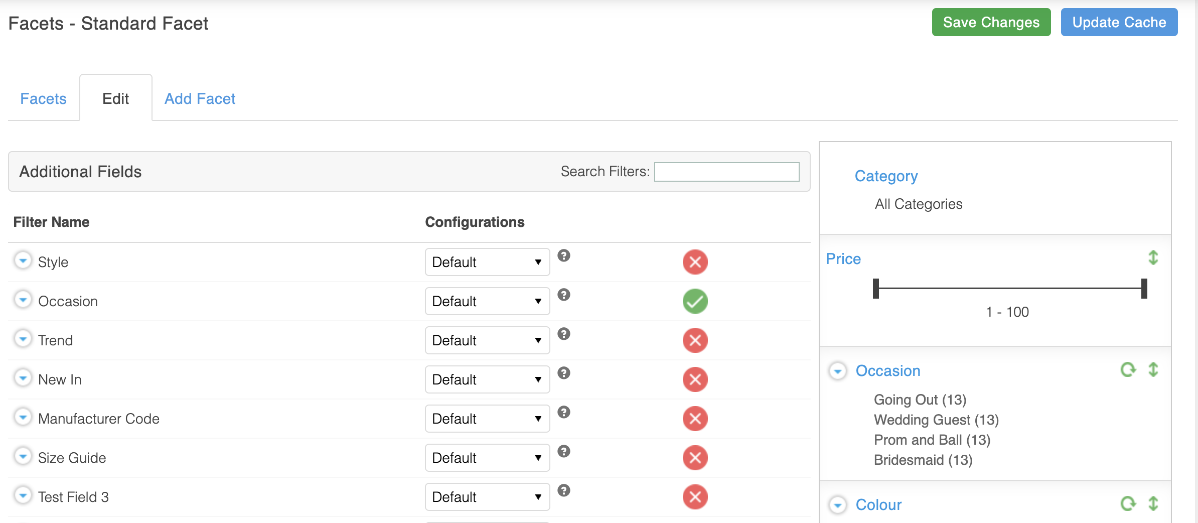The height and width of the screenshot is (523, 1198).
Task: Enable the Size Guide filter toggle
Action: click(x=695, y=458)
